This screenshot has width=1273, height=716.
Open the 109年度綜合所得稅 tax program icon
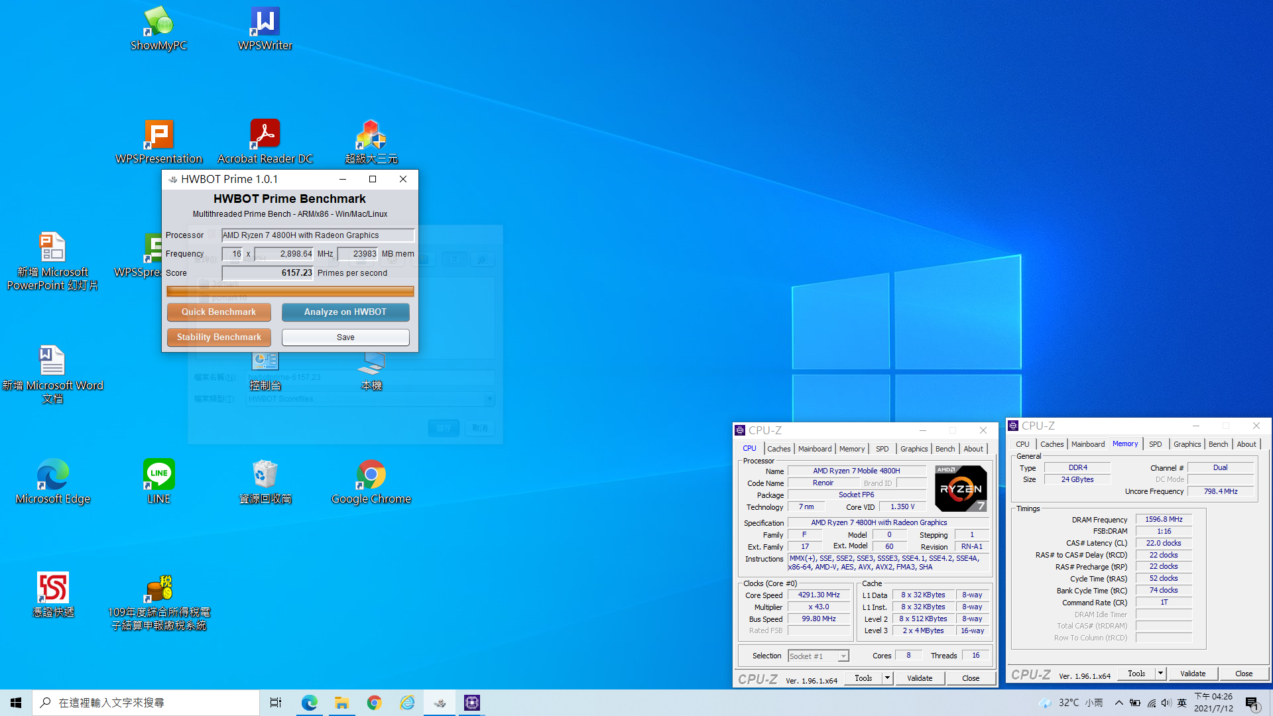pyautogui.click(x=158, y=601)
